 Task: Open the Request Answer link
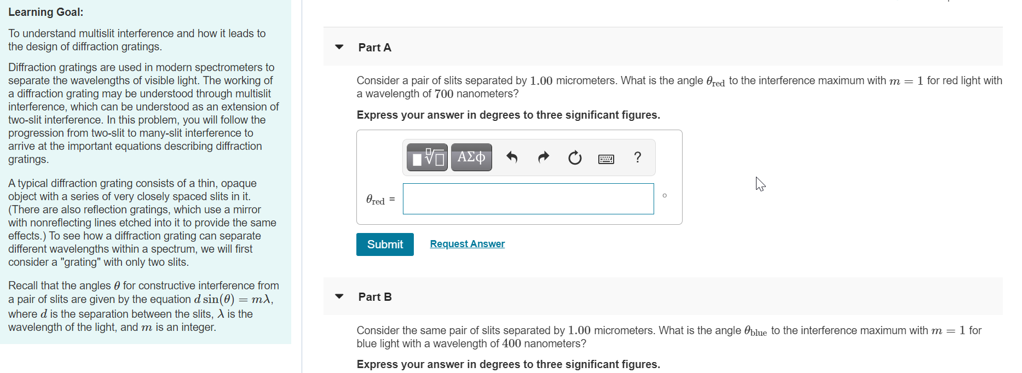467,243
